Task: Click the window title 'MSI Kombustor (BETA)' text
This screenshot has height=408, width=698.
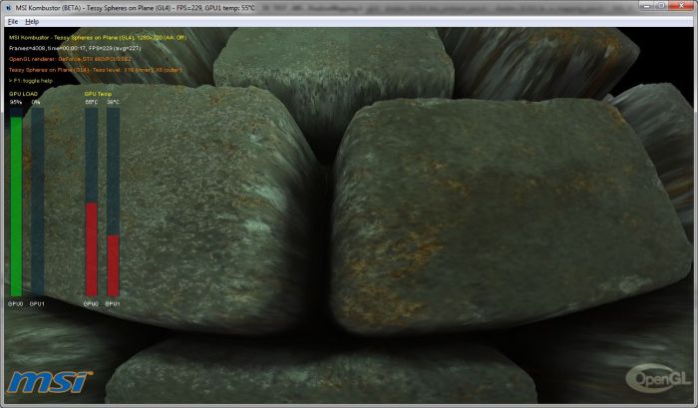Action: [48, 8]
